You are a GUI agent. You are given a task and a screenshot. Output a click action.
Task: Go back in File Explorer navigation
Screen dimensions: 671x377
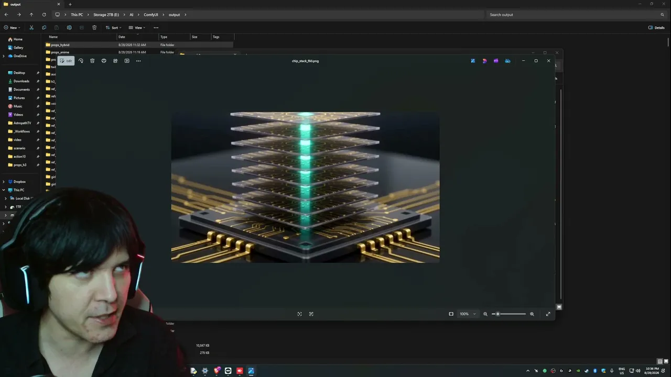[x=6, y=15]
